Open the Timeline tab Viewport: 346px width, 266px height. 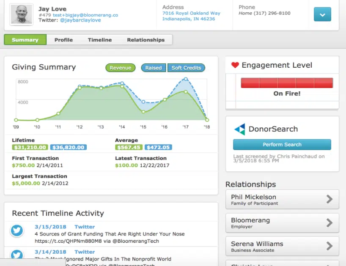click(x=100, y=40)
